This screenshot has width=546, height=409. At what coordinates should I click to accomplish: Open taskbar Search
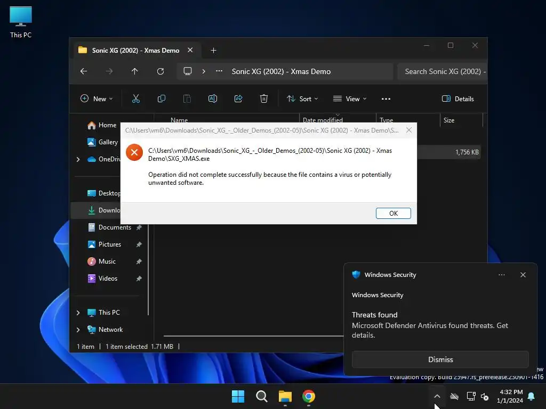(x=261, y=396)
